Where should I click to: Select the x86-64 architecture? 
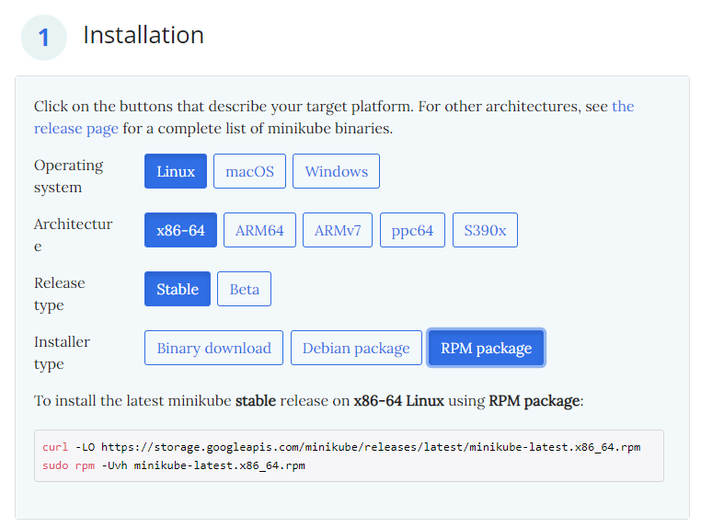pos(180,230)
